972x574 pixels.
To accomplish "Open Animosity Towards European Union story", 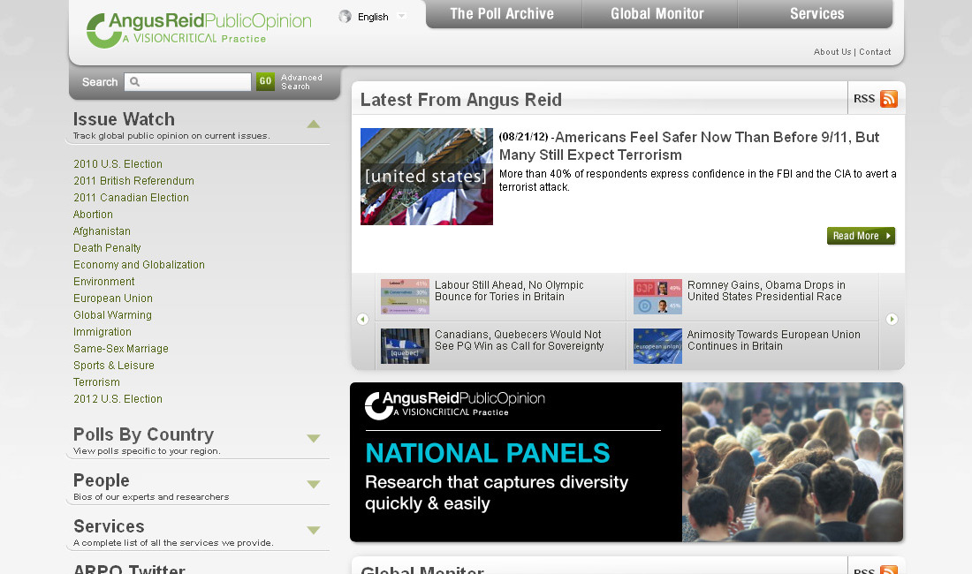I will click(774, 340).
